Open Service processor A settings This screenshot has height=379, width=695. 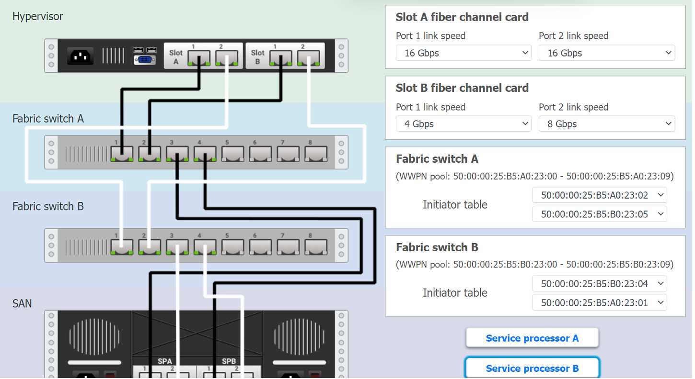[532, 338]
